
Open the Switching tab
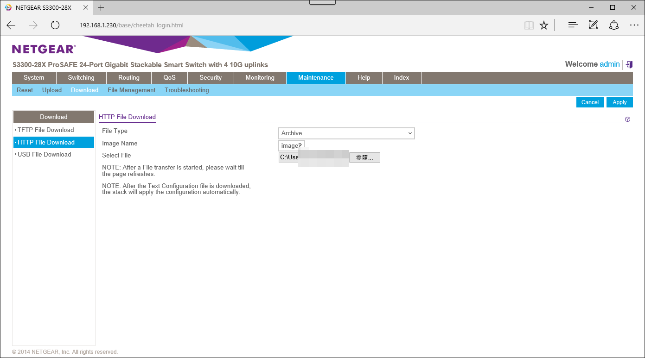(81, 78)
